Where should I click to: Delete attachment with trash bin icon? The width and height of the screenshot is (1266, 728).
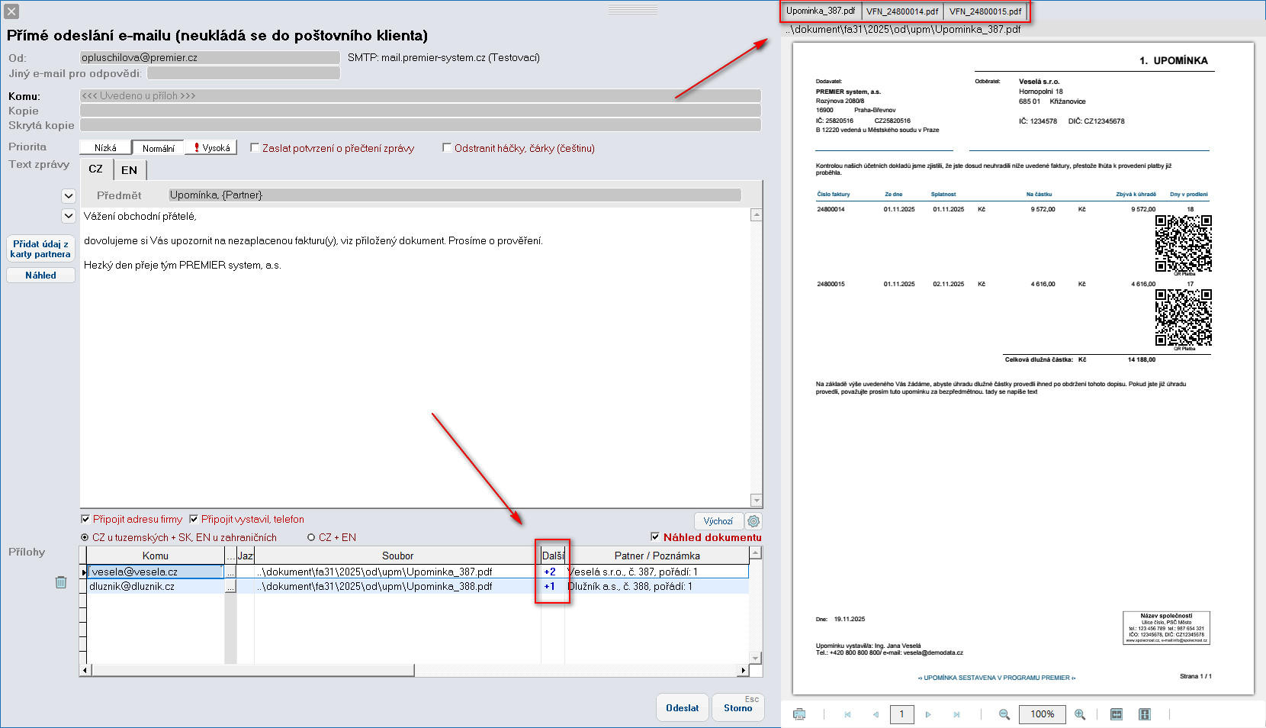[x=61, y=582]
